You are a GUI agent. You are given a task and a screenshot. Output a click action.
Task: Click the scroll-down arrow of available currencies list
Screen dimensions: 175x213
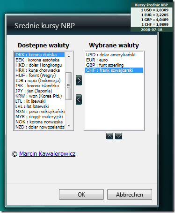[69, 125]
